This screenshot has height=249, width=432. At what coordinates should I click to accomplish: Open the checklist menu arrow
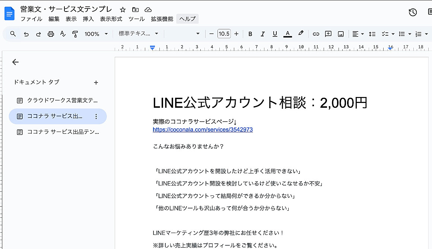[393, 34]
